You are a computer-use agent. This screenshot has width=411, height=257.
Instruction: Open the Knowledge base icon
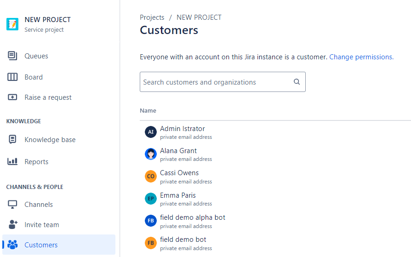[12, 140]
